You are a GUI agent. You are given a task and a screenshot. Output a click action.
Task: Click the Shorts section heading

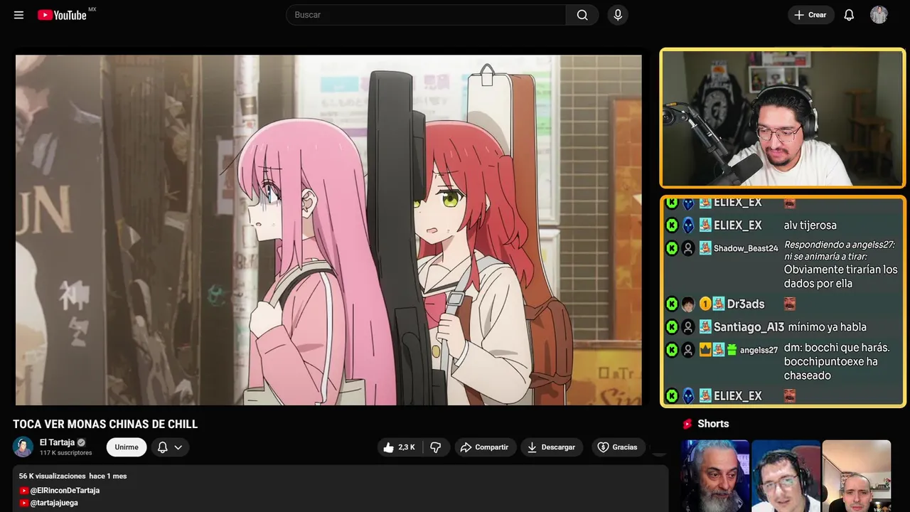point(713,424)
